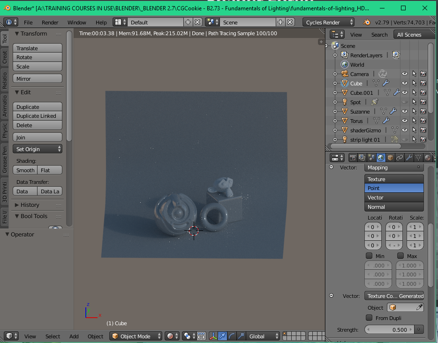Click the Duplicate button

(x=37, y=107)
